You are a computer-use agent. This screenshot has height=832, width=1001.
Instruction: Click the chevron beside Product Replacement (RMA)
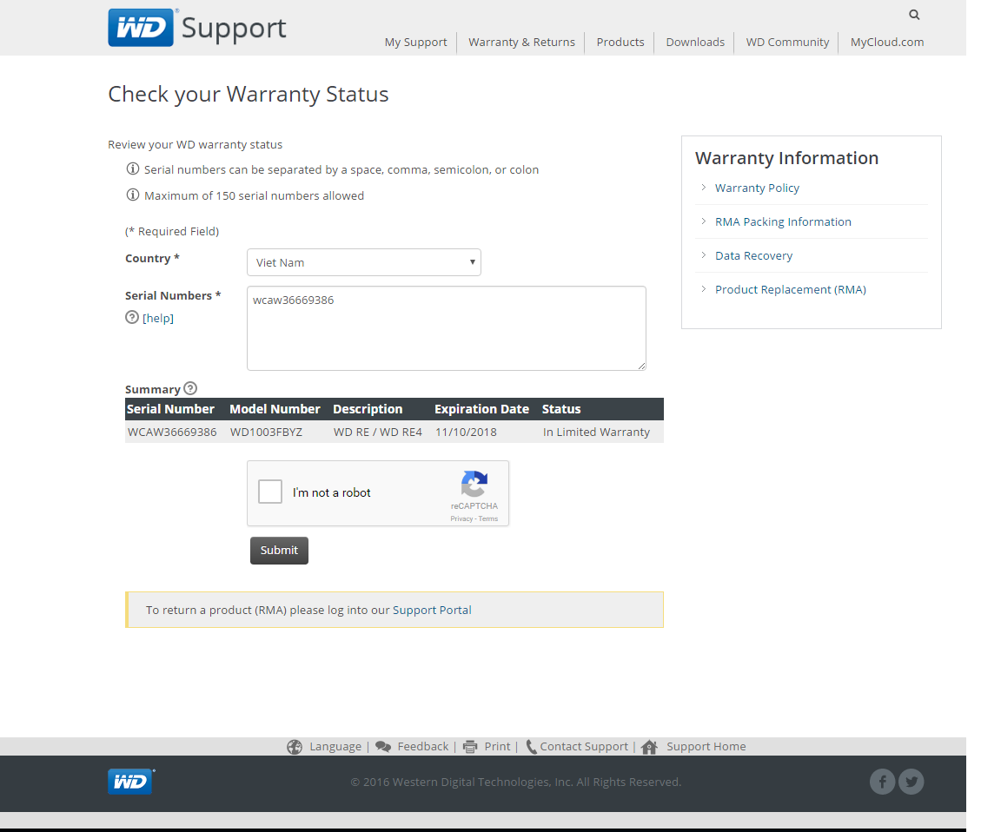coord(704,289)
